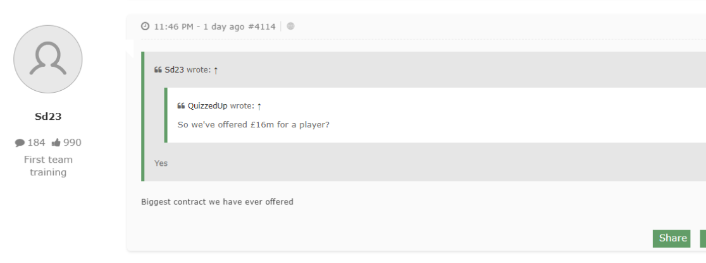706x263 pixels.
Task: Click the Sd23 default avatar image
Action: coord(47,59)
